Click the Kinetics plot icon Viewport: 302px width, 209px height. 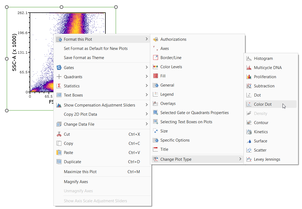(249, 132)
